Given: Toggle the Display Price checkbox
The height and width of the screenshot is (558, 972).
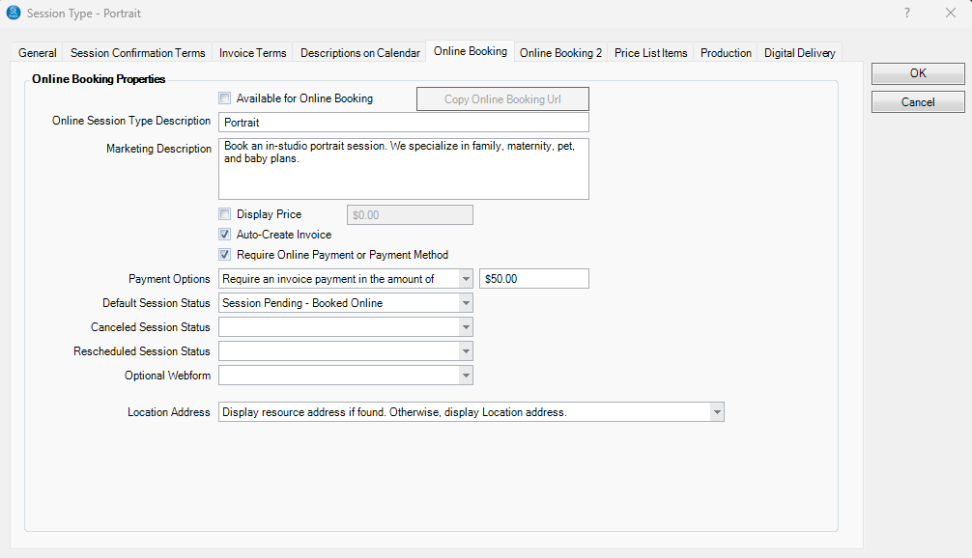Looking at the screenshot, I should 225,214.
